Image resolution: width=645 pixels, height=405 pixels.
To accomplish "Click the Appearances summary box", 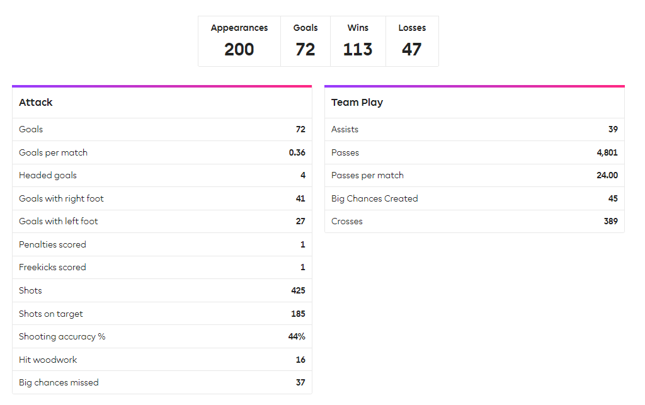I will tap(239, 41).
